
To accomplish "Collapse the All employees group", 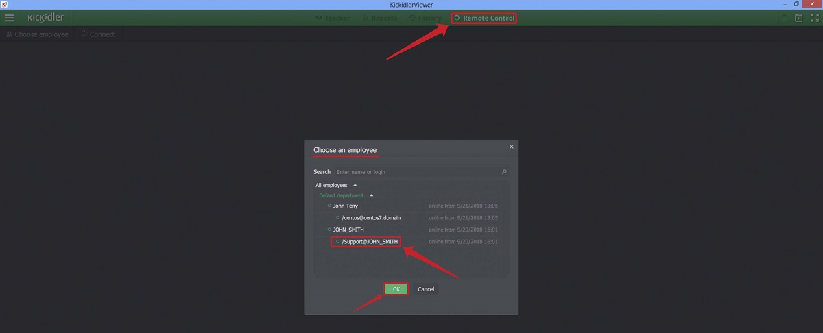I will (355, 185).
